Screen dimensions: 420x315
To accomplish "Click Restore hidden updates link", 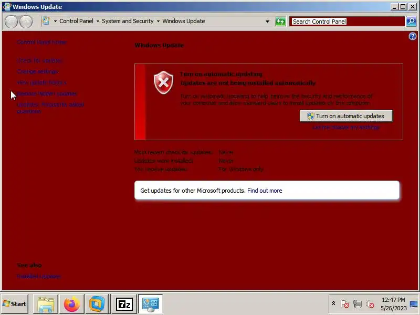I will 47,93.
